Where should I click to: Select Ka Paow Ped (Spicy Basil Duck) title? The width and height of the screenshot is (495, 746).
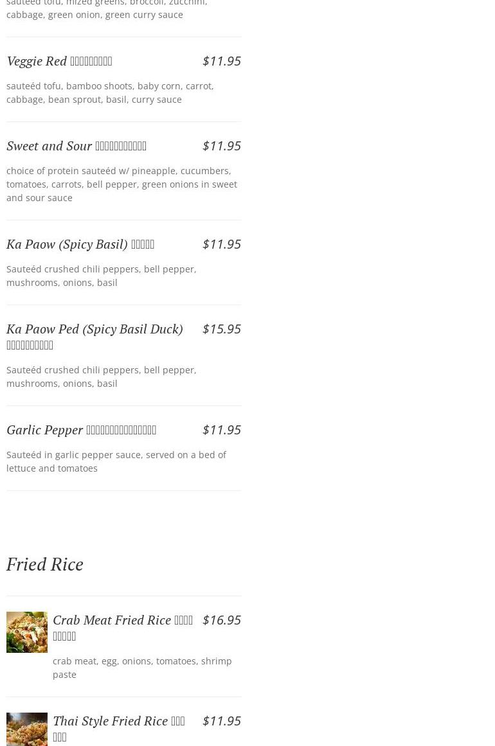pyautogui.click(x=94, y=337)
